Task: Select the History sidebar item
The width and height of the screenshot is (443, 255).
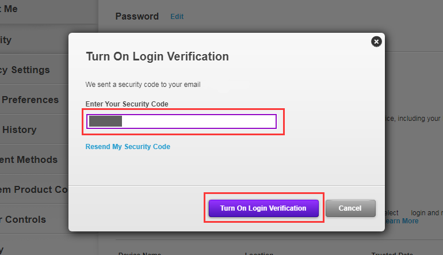Action: [x=20, y=130]
